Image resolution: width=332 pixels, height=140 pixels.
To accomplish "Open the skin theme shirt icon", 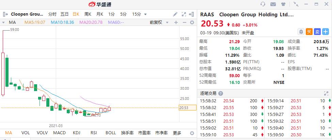I will click(283, 4).
